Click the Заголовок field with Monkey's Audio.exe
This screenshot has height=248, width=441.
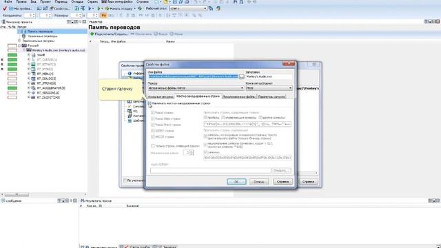269,76
